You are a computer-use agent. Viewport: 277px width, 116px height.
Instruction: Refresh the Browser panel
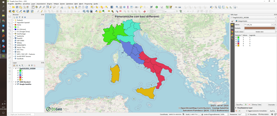coord(17,17)
